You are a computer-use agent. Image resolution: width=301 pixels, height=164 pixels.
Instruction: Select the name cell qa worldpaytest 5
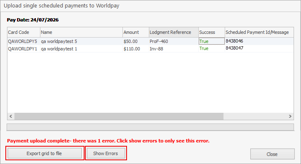click(x=81, y=41)
